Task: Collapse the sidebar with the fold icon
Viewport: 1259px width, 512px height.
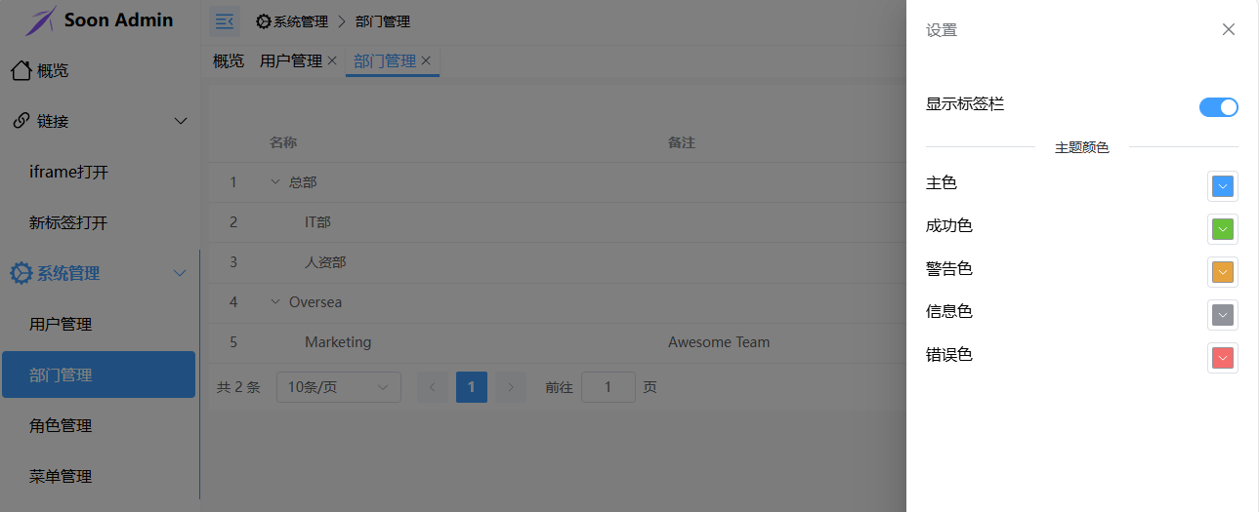Action: (x=225, y=20)
